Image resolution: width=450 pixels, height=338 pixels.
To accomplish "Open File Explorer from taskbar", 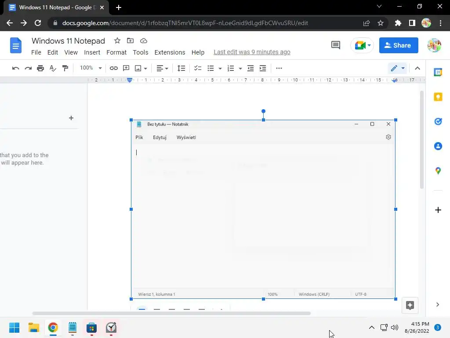I will (x=33, y=327).
